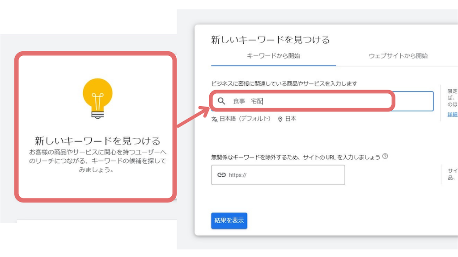458x257 pixels.
Task: Switch to the キーワードから開始 tab
Action: click(273, 56)
